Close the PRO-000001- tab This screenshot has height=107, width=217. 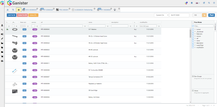point(70,9)
